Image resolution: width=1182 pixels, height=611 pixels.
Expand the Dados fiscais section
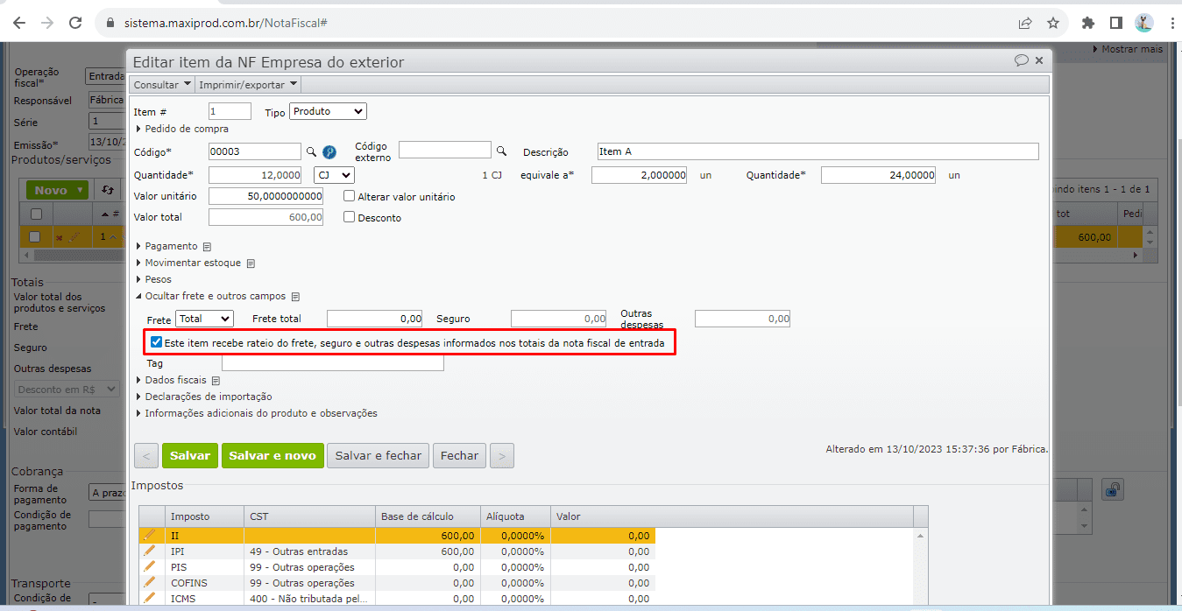(x=171, y=381)
